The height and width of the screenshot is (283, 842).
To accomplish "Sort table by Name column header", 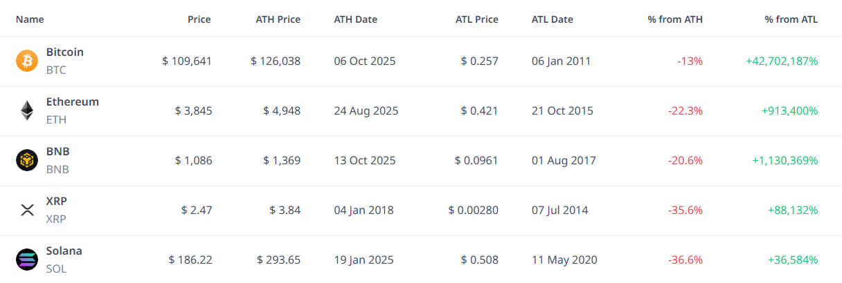I will (30, 19).
